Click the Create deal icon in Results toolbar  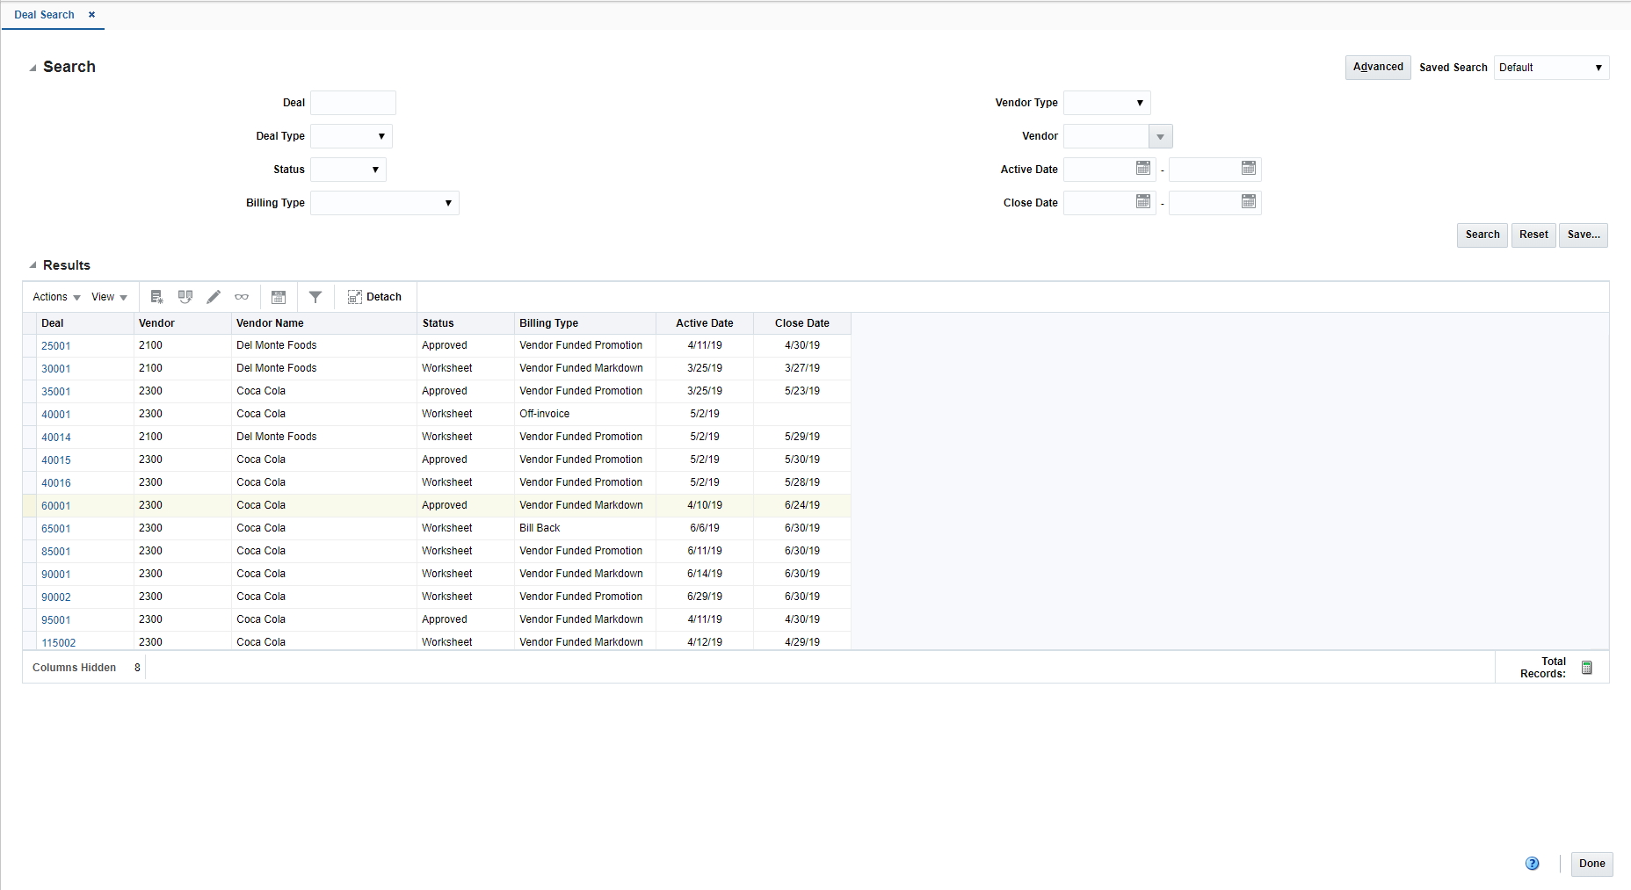pos(157,297)
